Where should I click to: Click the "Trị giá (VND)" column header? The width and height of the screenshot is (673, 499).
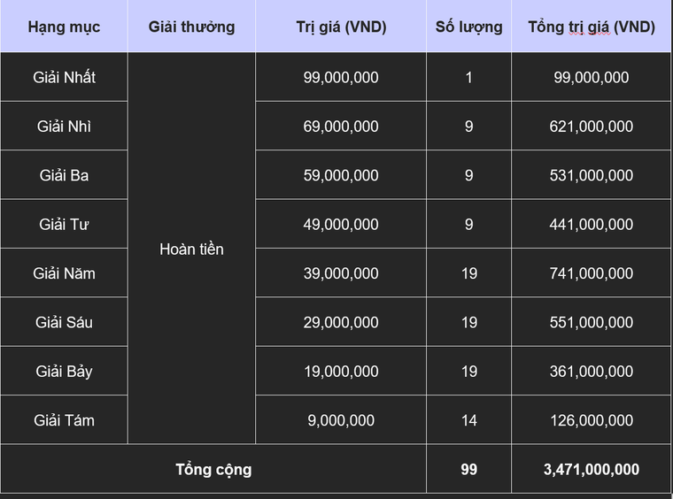341,27
